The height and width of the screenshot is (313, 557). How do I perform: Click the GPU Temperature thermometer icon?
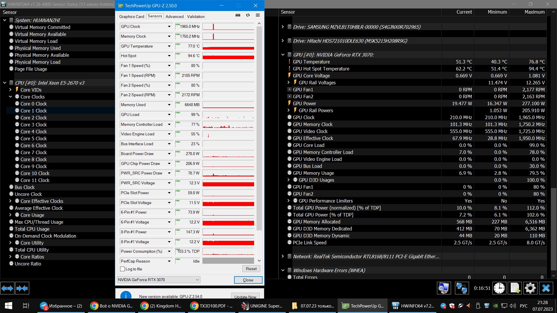click(289, 61)
